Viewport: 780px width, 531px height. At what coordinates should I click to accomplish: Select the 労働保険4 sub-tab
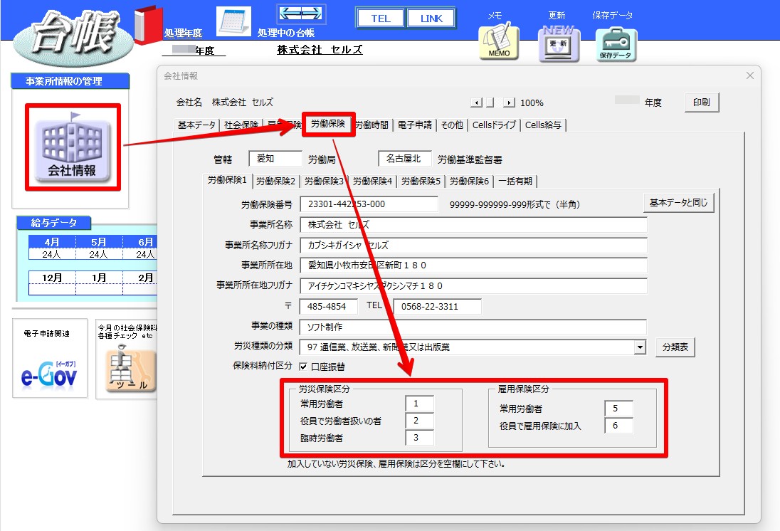coord(373,181)
